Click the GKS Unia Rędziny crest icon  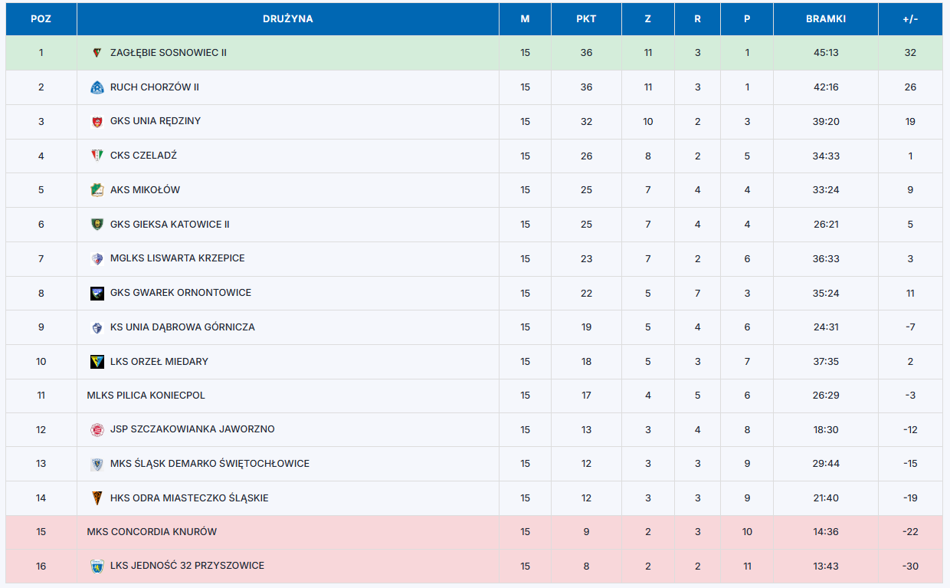click(97, 121)
